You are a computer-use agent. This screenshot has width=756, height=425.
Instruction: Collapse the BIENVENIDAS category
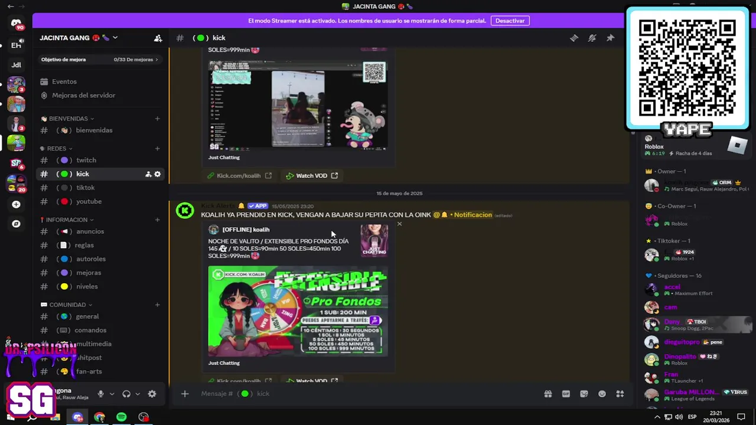click(x=68, y=119)
